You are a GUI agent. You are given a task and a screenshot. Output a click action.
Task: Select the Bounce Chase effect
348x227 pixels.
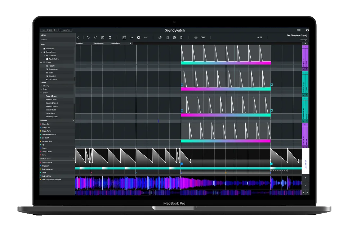[x=51, y=110]
